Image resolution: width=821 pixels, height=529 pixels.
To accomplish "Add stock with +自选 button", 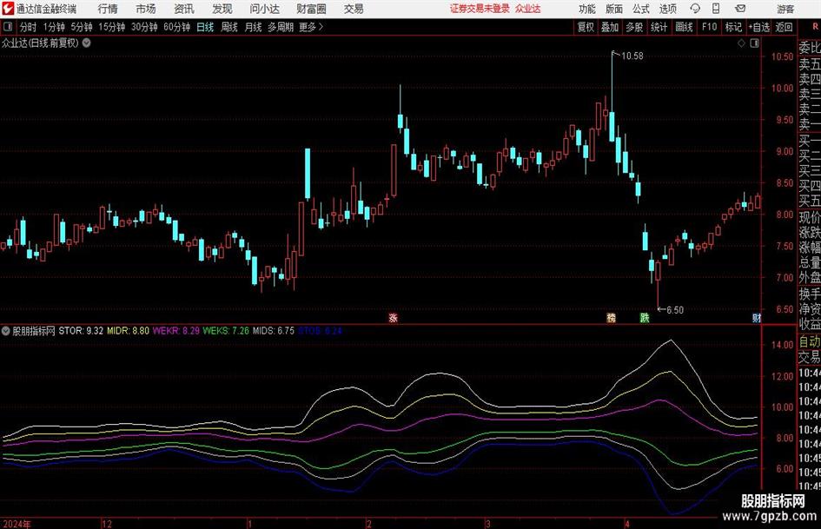I will click(759, 27).
